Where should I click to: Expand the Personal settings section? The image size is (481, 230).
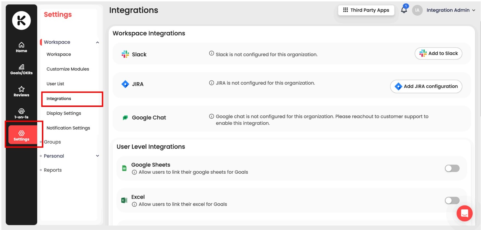[x=97, y=156]
